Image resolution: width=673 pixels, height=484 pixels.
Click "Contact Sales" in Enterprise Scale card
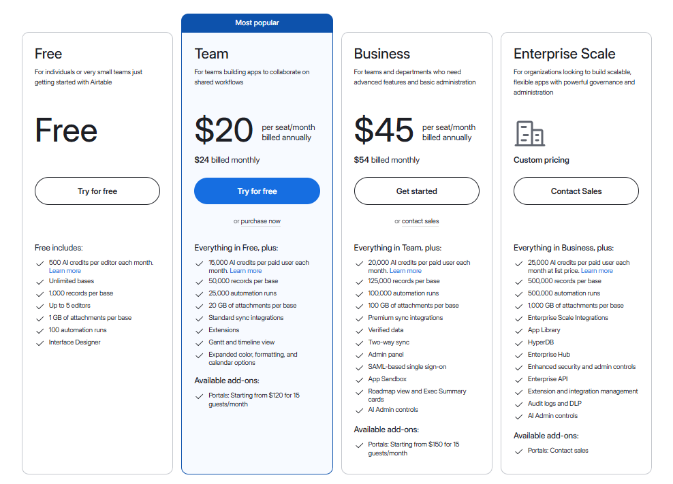tap(576, 191)
